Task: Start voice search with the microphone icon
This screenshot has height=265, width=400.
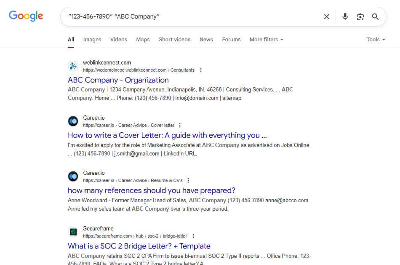Action: (x=345, y=16)
